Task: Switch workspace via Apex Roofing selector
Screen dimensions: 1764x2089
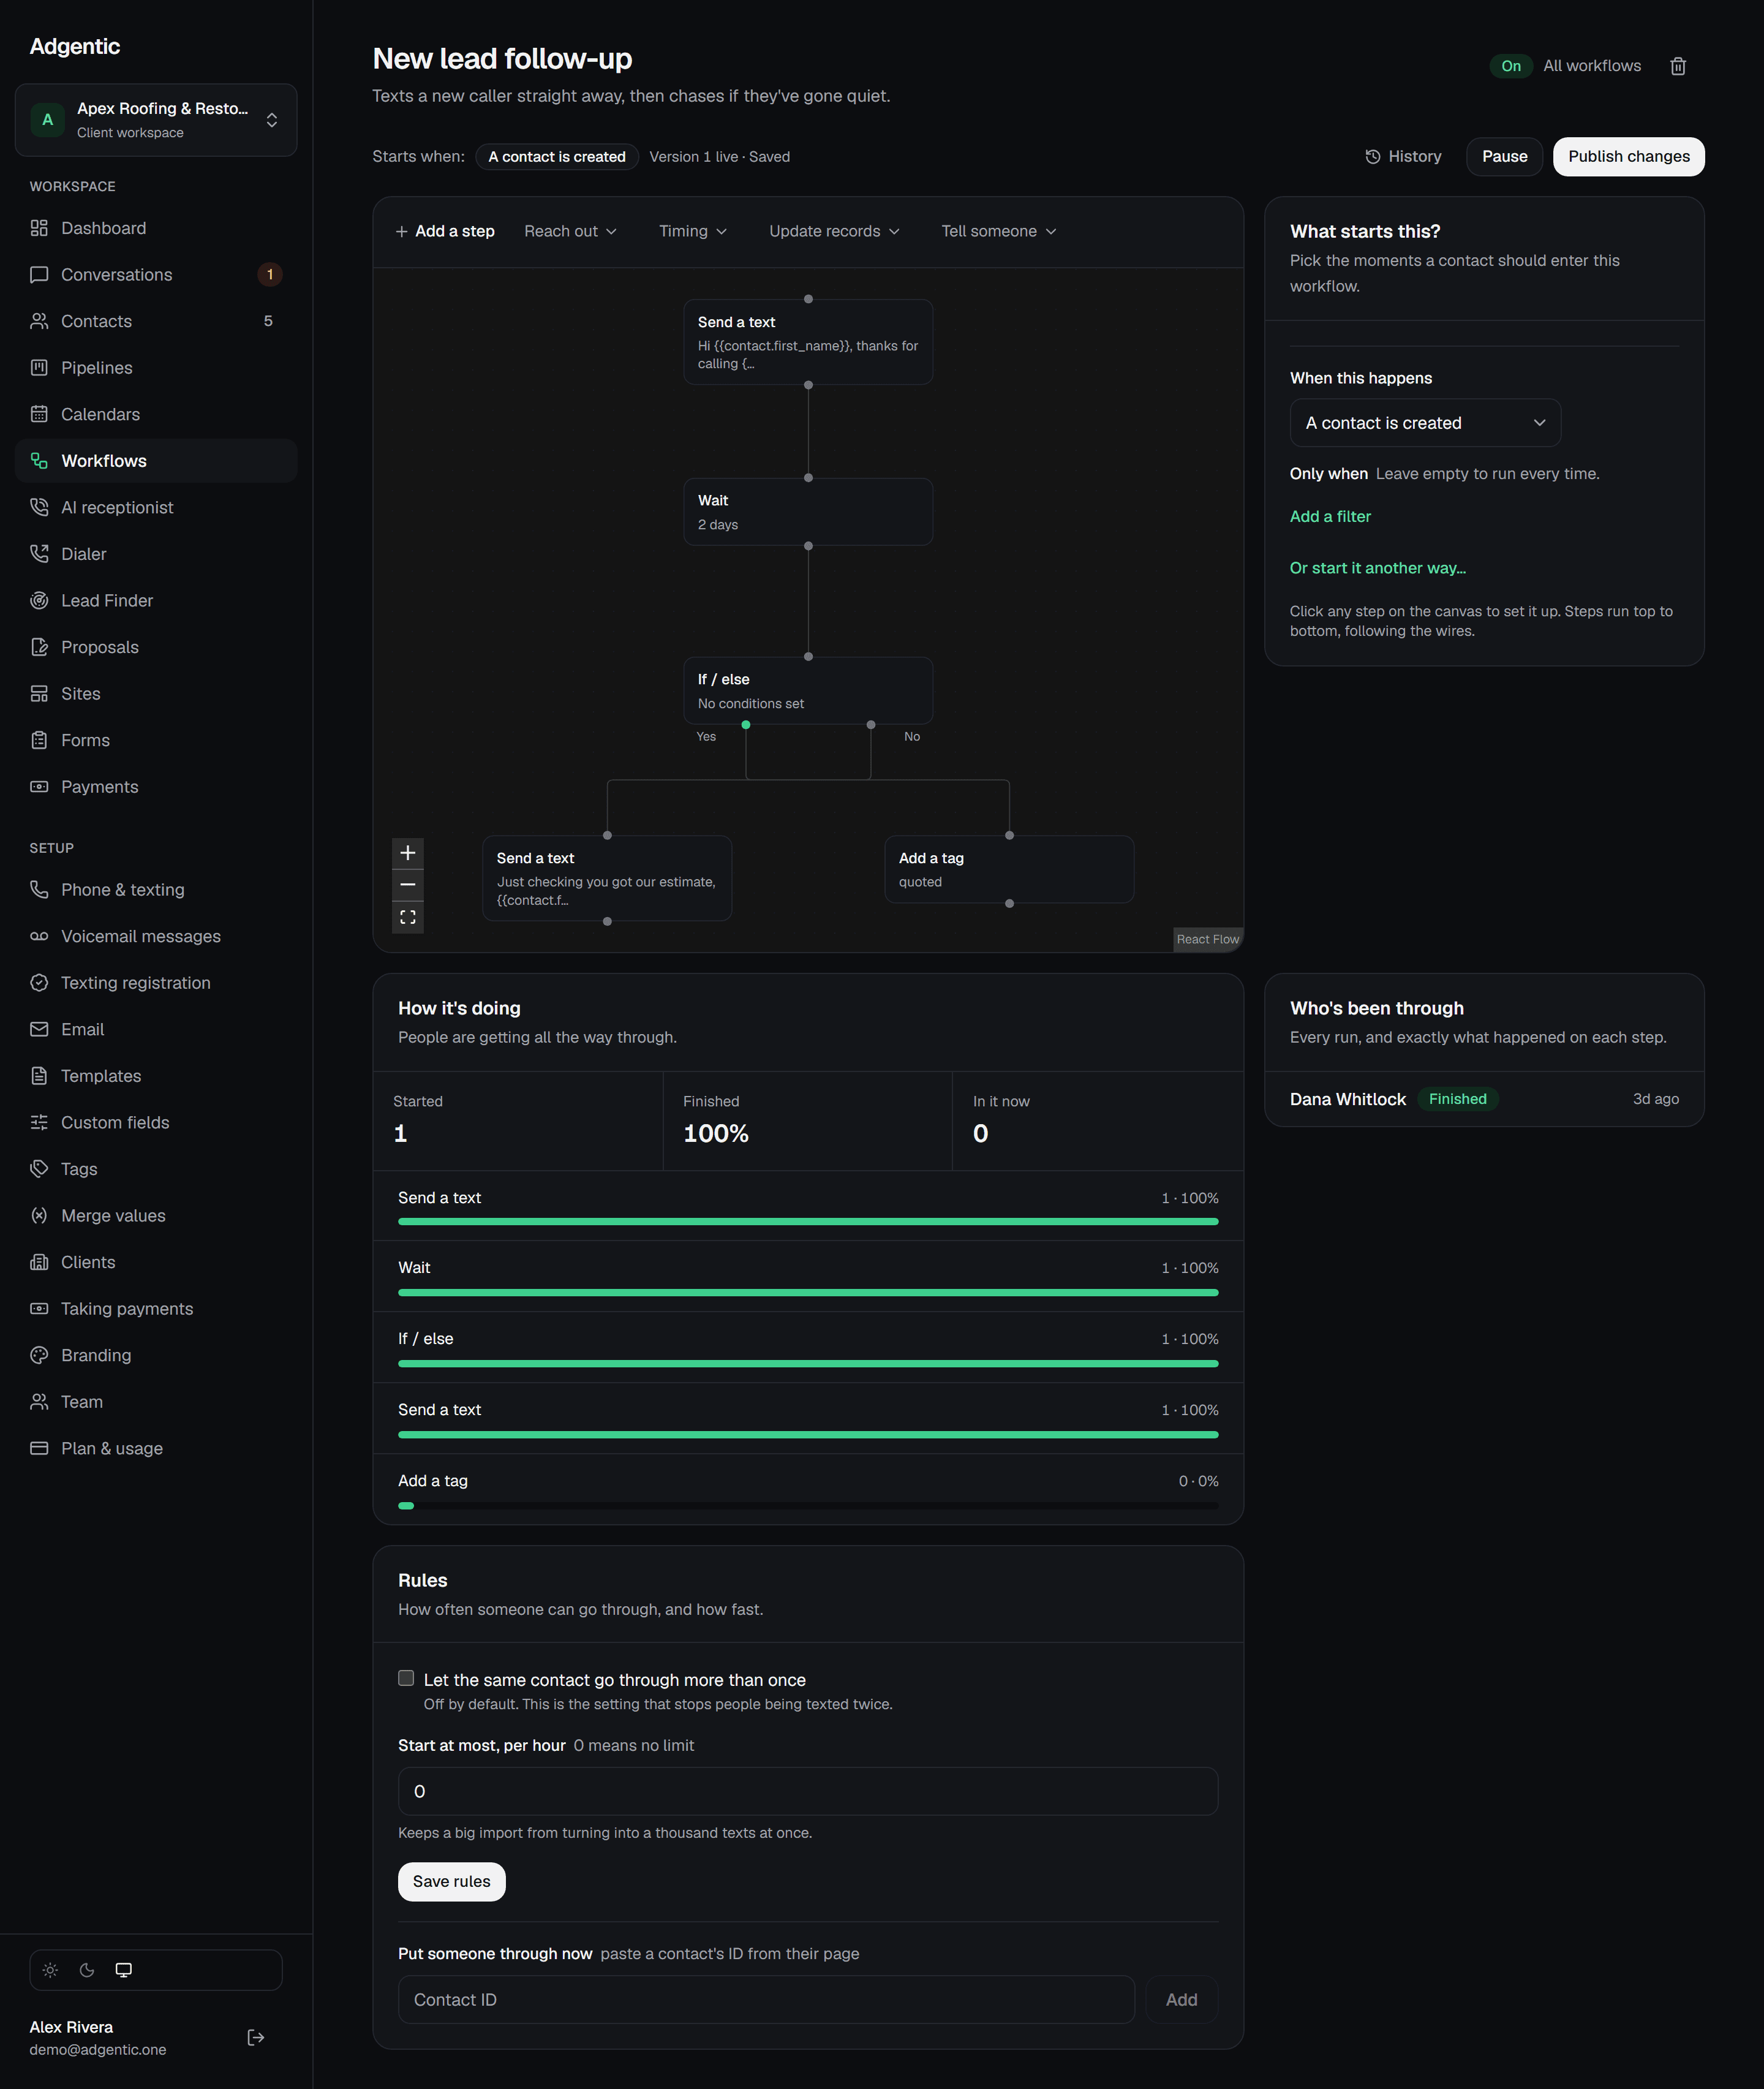Action: click(x=156, y=120)
